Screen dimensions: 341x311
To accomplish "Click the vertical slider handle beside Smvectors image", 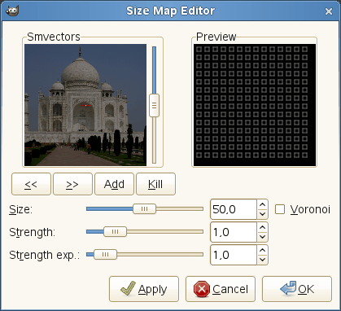I will tap(154, 106).
